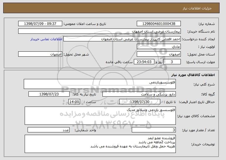Click the buyer notes text area
The height and width of the screenshot is (160, 226).
click(x=100, y=144)
